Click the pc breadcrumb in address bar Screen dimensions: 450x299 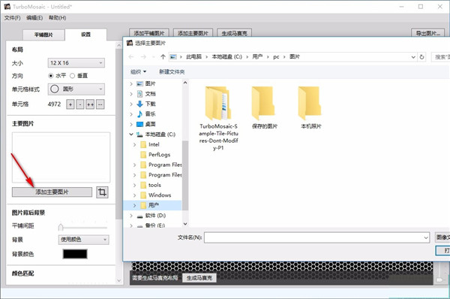276,57
